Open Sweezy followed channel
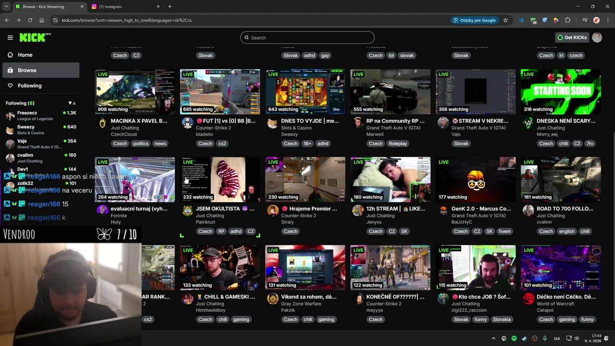 (x=40, y=130)
